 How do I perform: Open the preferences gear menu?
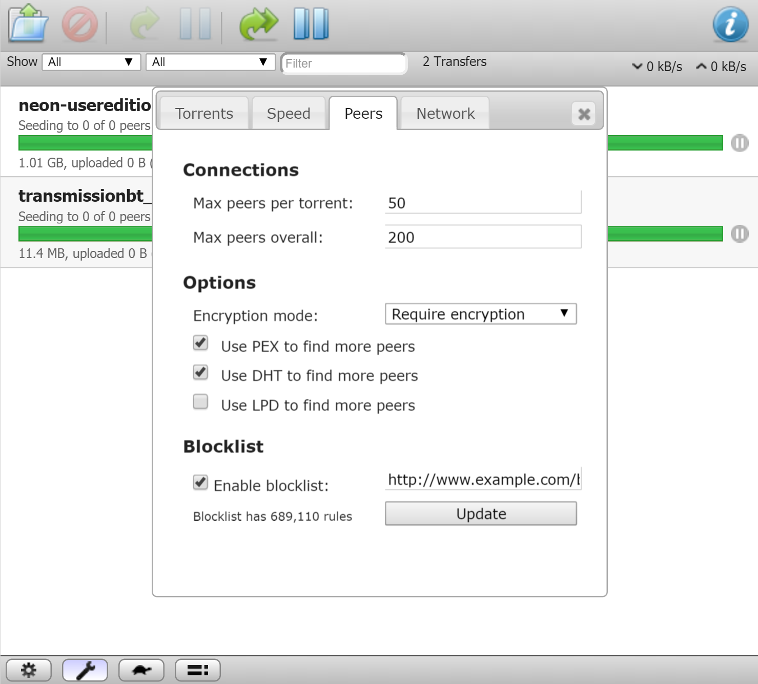coord(29,669)
